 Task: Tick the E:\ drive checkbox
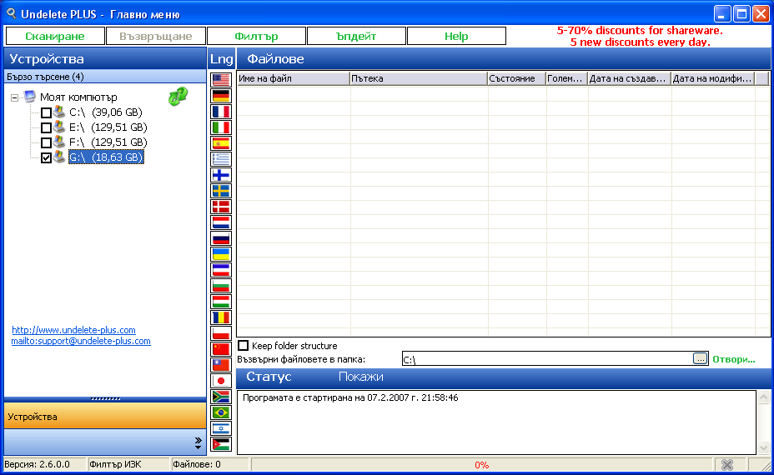(x=46, y=127)
